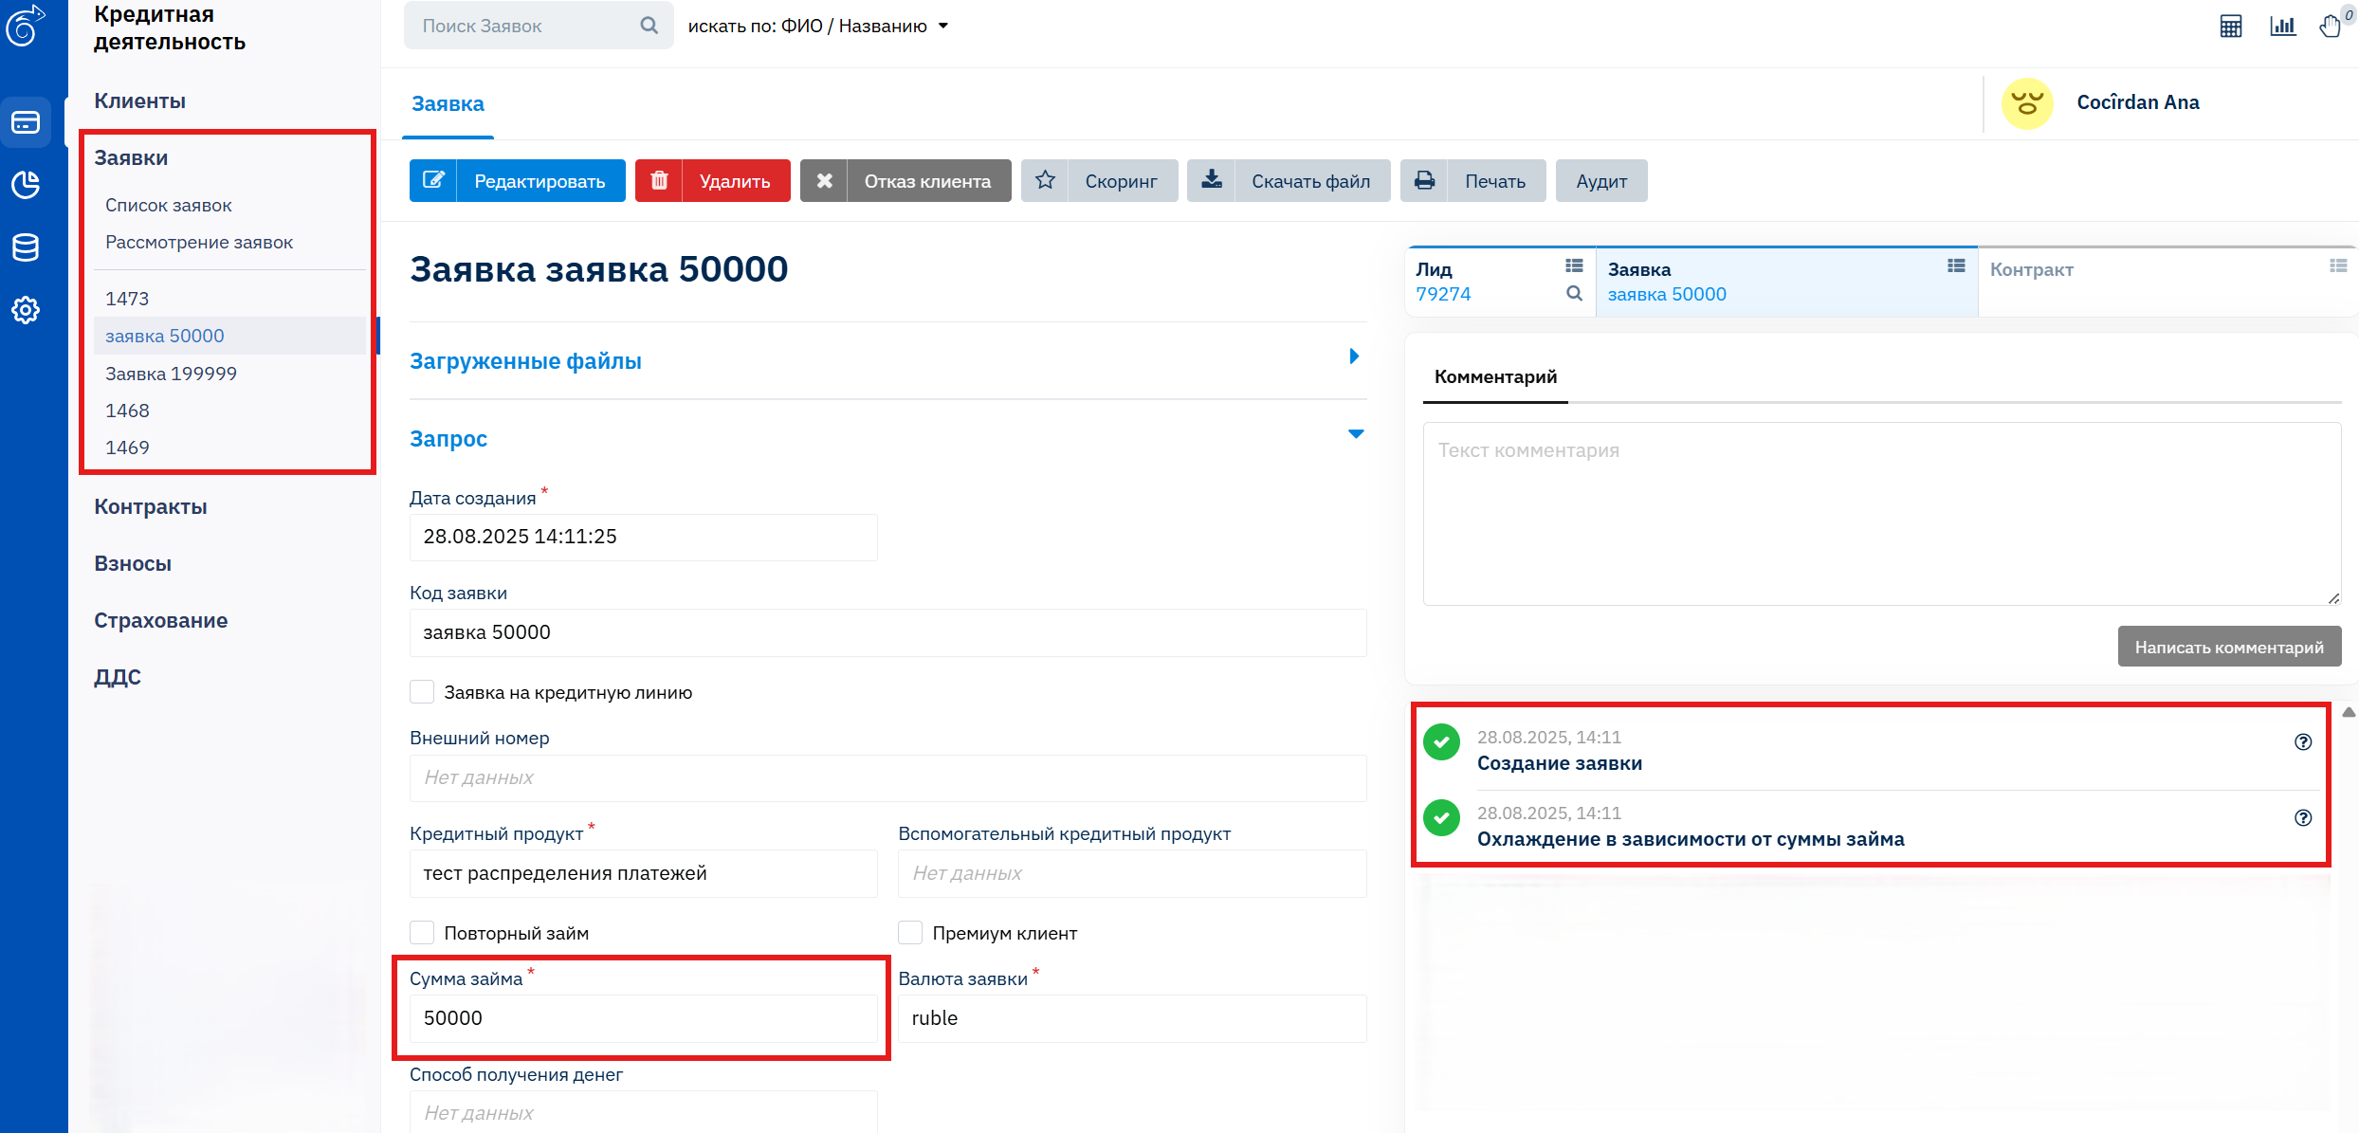Image resolution: width=2359 pixels, height=1133 pixels.
Task: Click the pencil edit icon on Редактировать
Action: tap(433, 180)
